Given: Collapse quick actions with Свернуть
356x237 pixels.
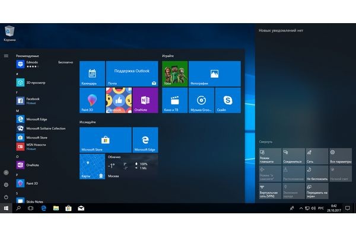Looking at the screenshot, I should click(x=266, y=142).
